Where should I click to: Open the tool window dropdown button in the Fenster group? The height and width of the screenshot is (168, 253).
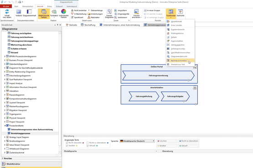click(x=171, y=14)
